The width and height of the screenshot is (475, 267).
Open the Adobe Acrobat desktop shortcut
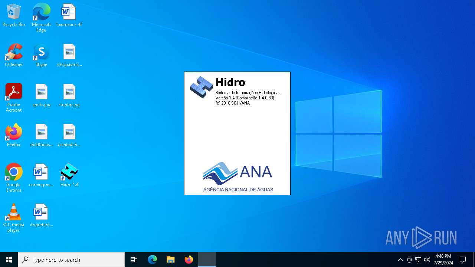pyautogui.click(x=14, y=98)
